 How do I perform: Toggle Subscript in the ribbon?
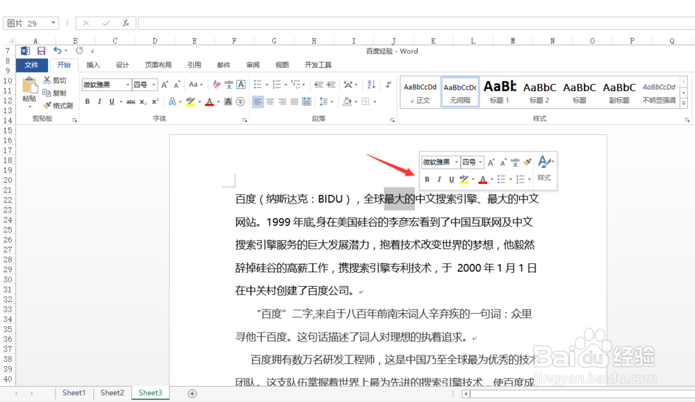point(142,102)
